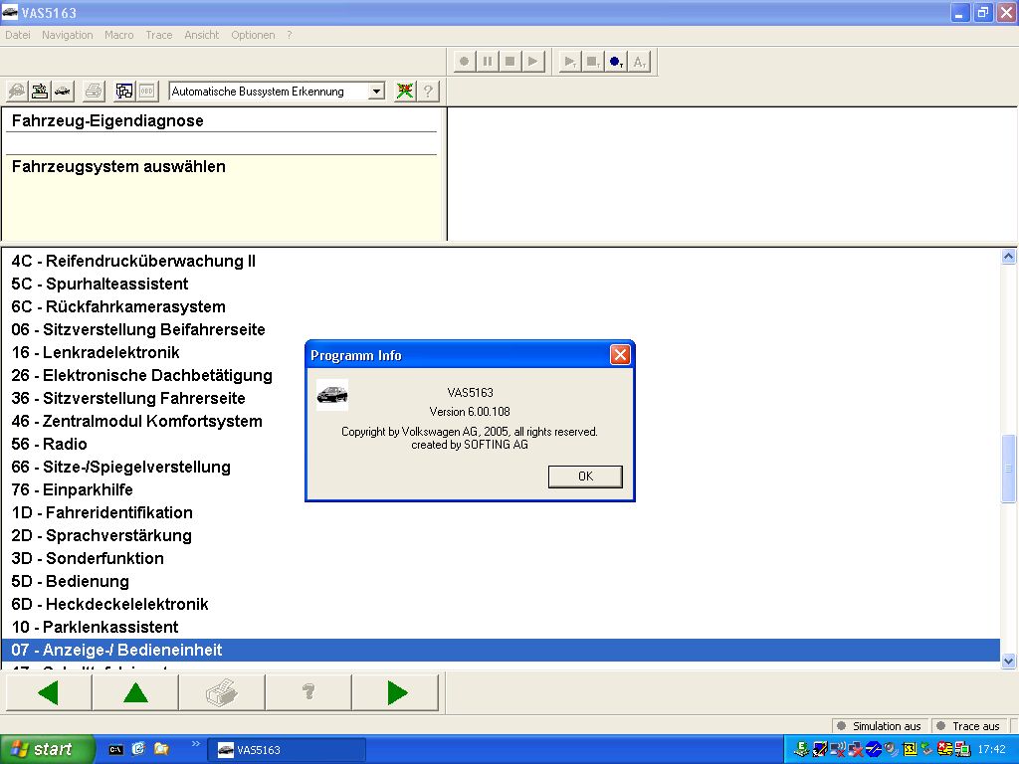This screenshot has width=1019, height=764.
Task: Expand the quick launch chevron in taskbar
Action: tap(196, 744)
